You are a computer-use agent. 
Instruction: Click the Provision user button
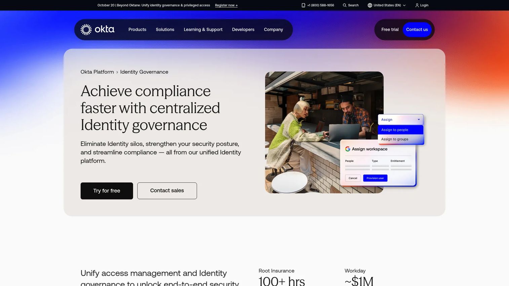375,178
